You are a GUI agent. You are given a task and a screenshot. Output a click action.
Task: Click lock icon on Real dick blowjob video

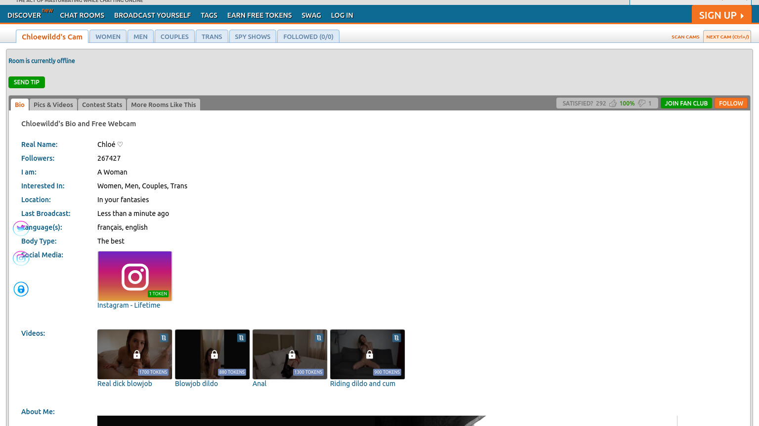tap(137, 355)
